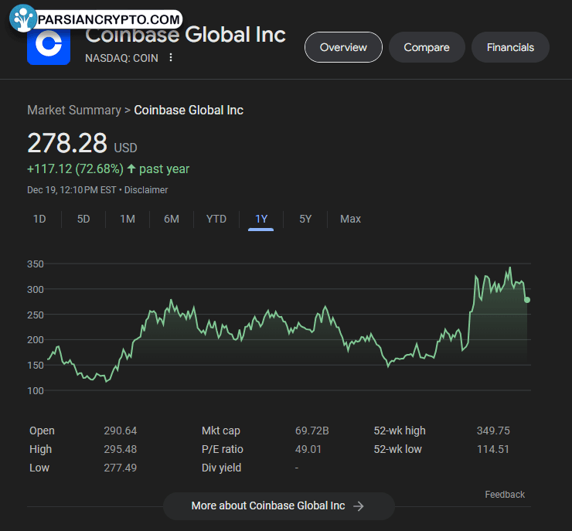This screenshot has height=531, width=572.
Task: Choose the 1Y chart range
Action: 261,219
